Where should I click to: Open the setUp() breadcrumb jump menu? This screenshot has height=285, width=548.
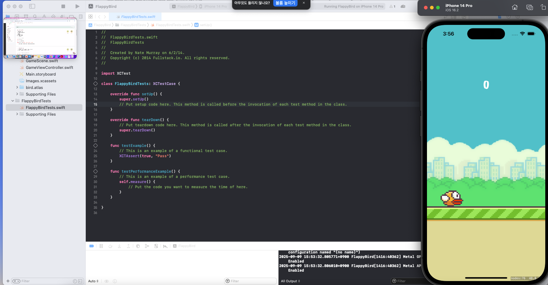pyautogui.click(x=203, y=25)
